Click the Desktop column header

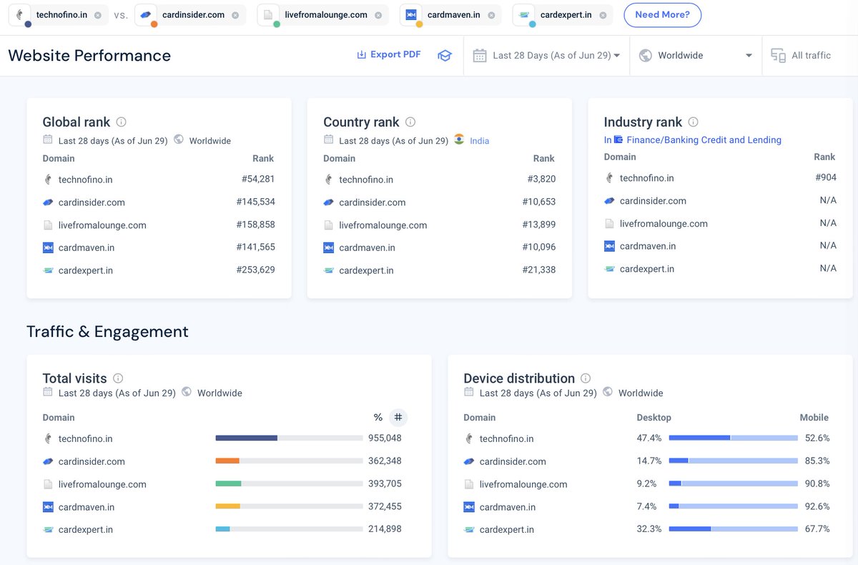654,418
